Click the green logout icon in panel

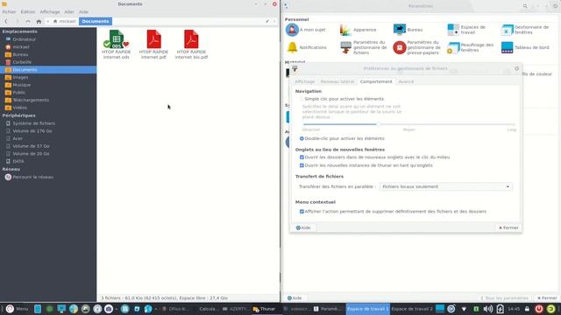(551, 309)
